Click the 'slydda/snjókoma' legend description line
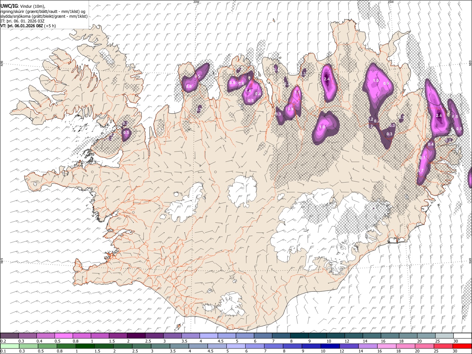 44,16
